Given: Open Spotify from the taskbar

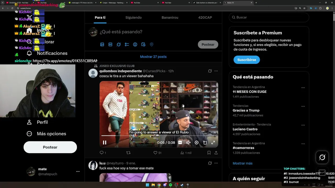Looking at the screenshot, I should coord(170,185).
